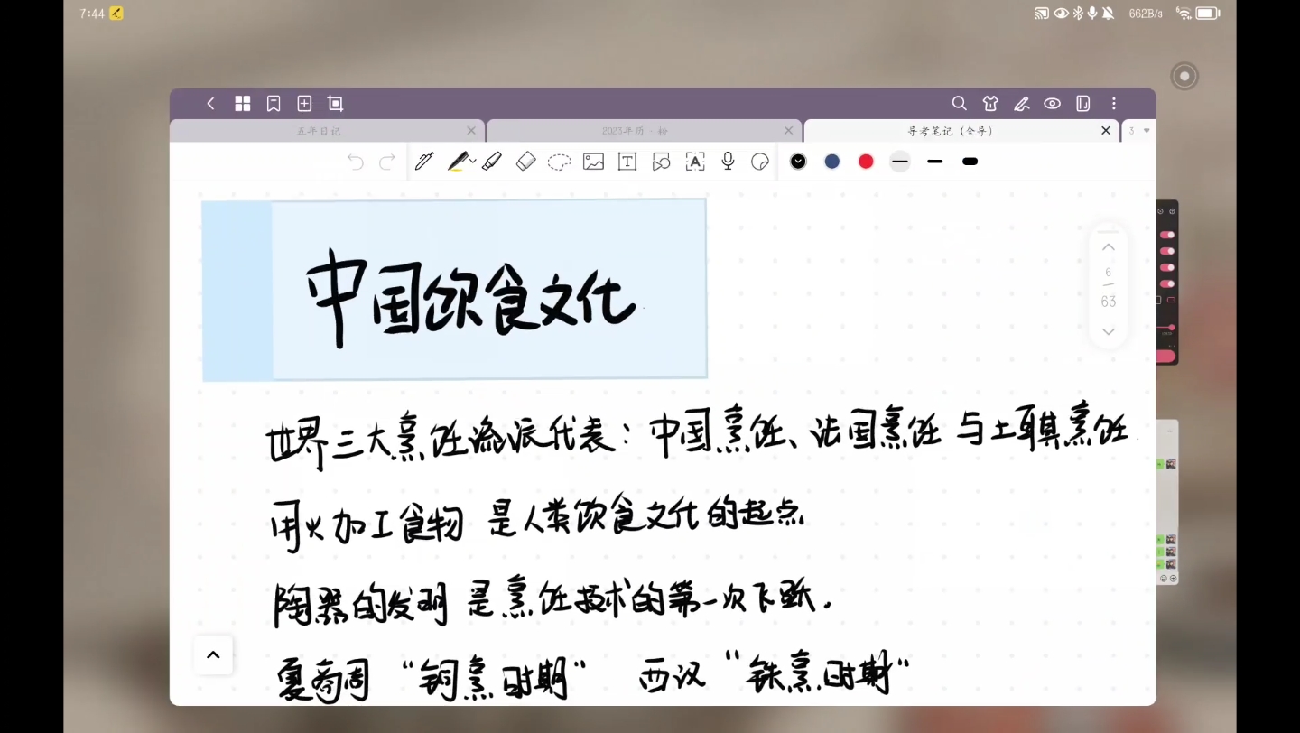The height and width of the screenshot is (733, 1300).
Task: Tap the bottom-left up chevron button
Action: click(213, 655)
